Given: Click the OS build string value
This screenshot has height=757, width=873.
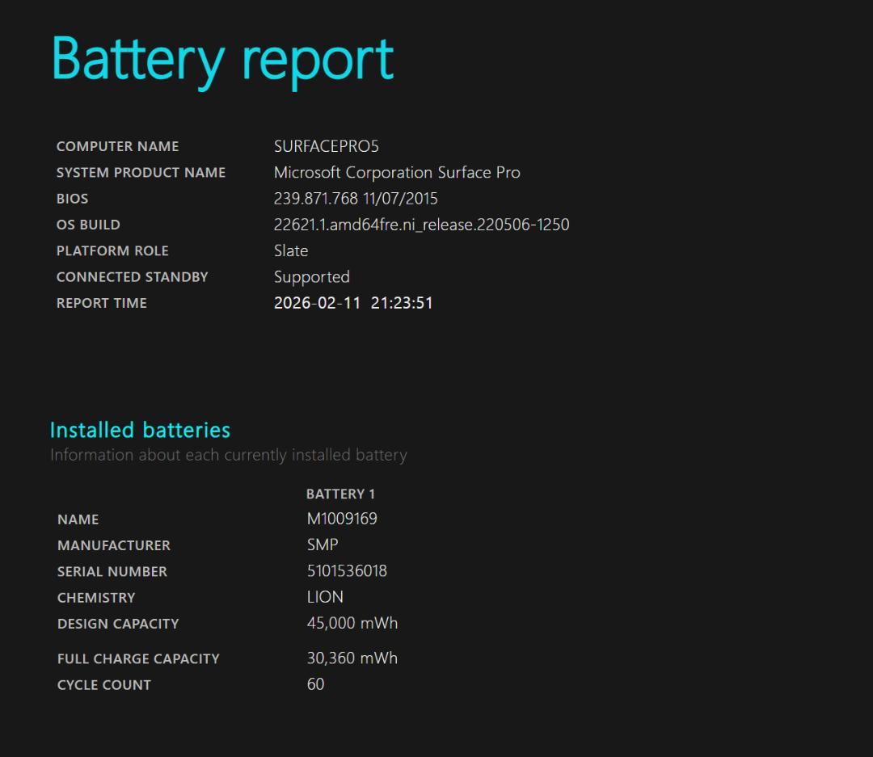Looking at the screenshot, I should [x=421, y=225].
